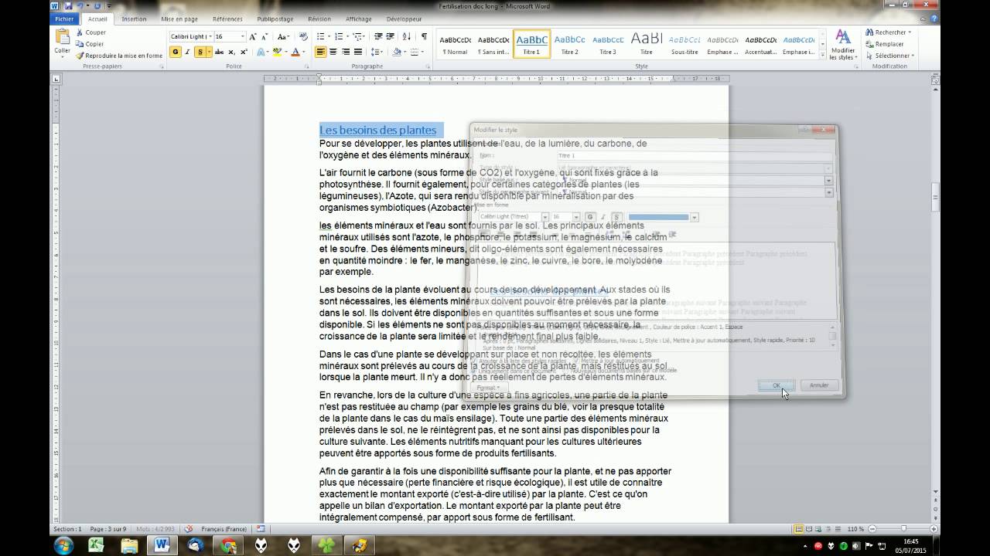Screen dimensions: 990x556
Task: Open Modifier les styles menu
Action: click(x=842, y=45)
